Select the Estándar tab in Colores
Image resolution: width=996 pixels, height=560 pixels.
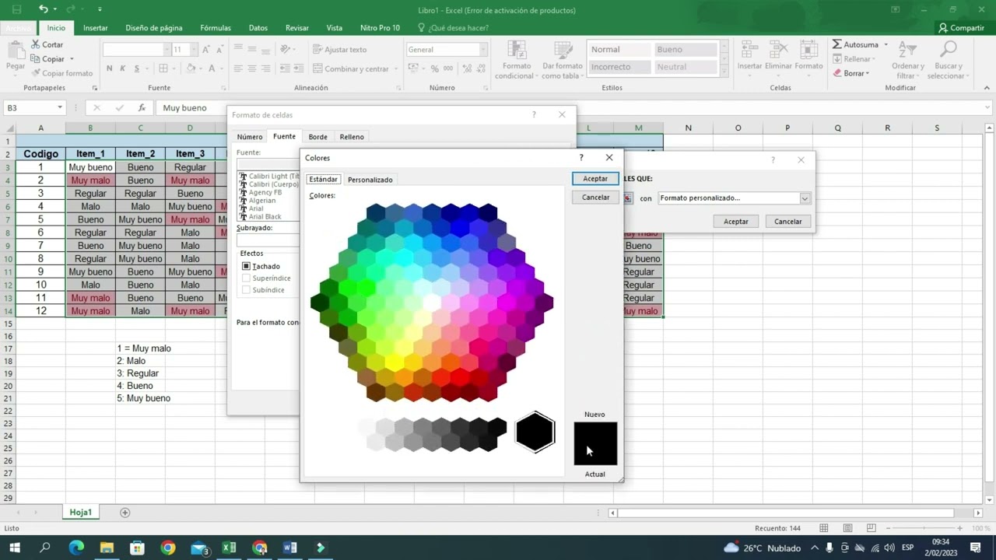pyautogui.click(x=324, y=180)
